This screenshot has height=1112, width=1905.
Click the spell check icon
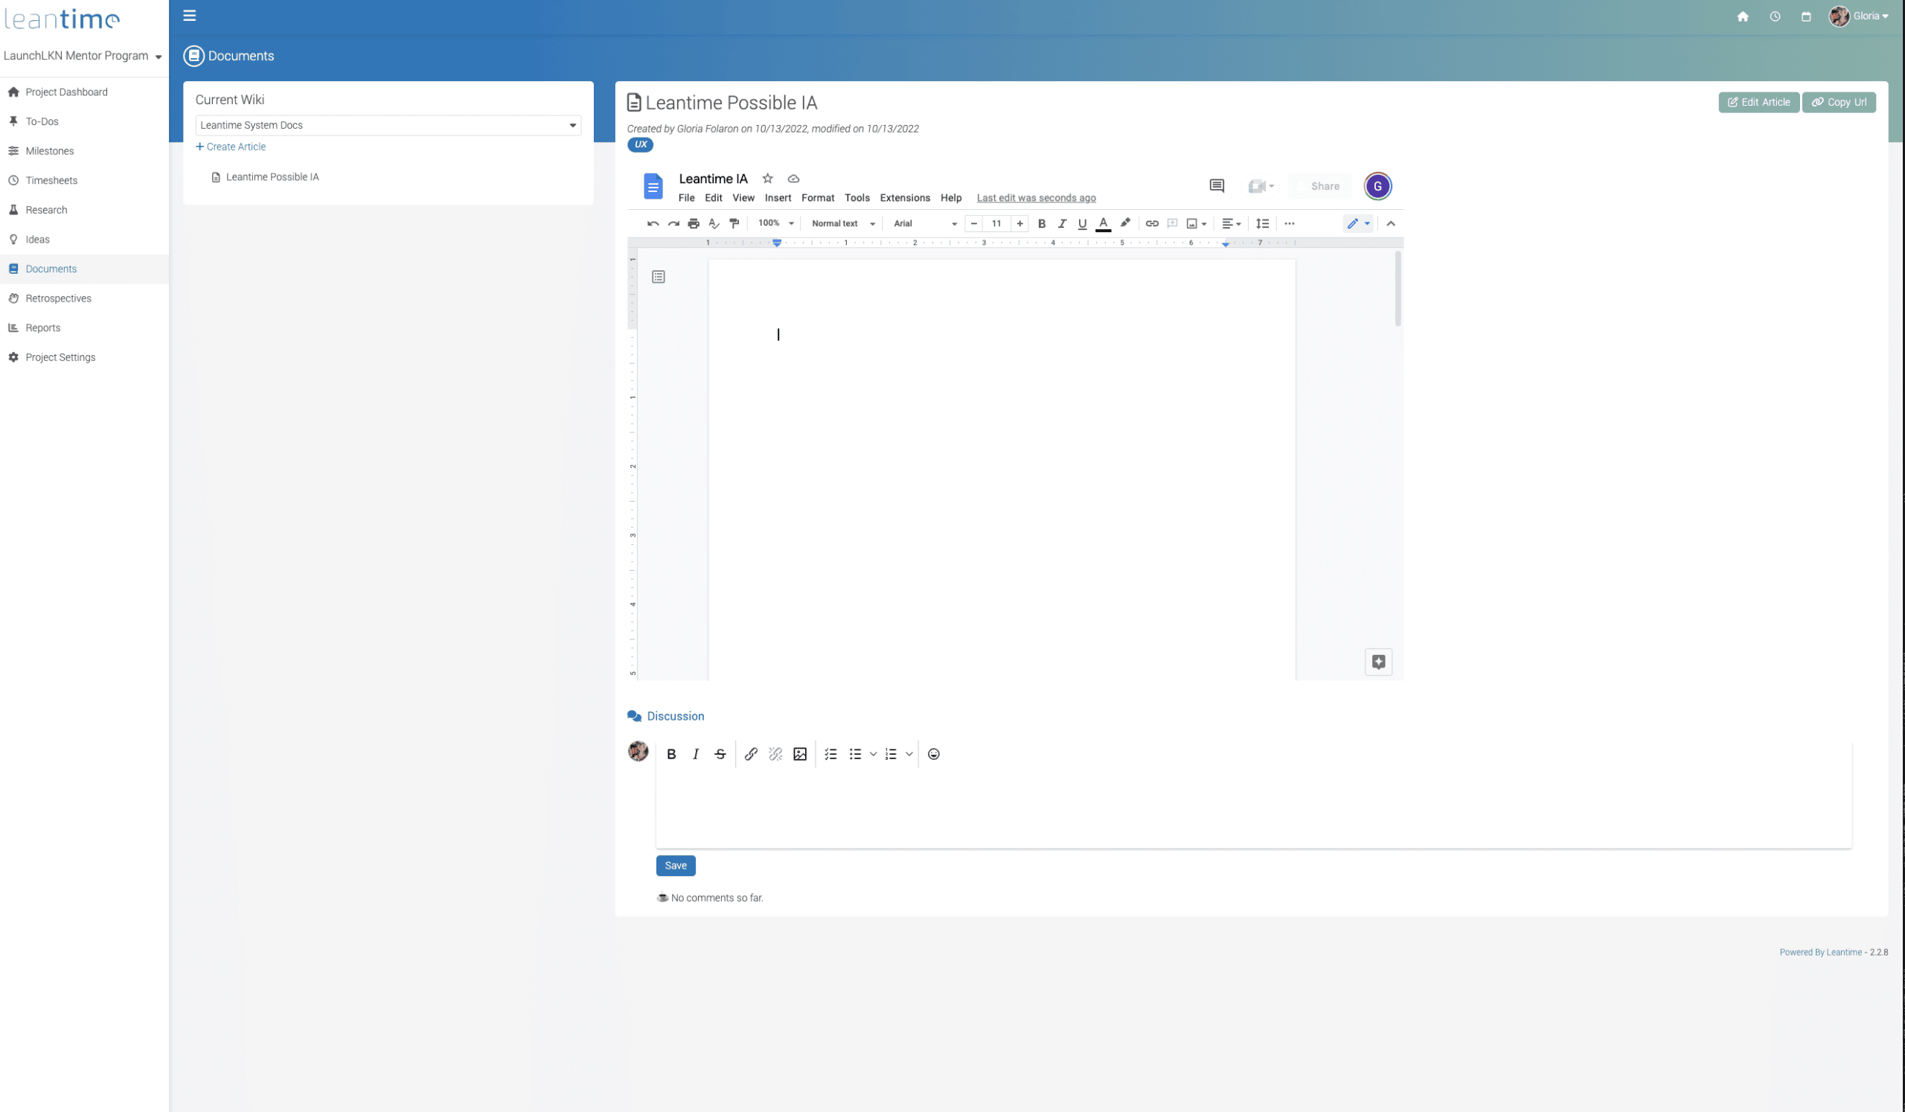(714, 224)
